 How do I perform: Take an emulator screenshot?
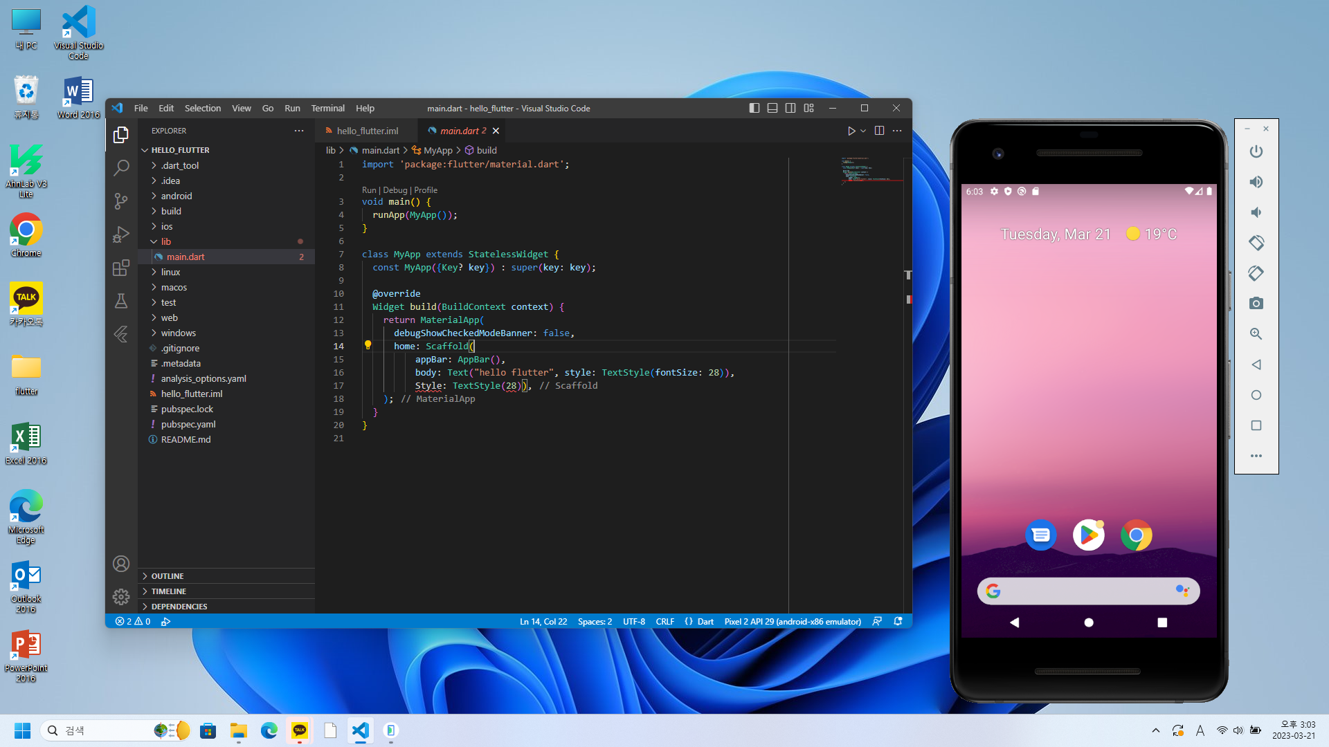(1256, 304)
